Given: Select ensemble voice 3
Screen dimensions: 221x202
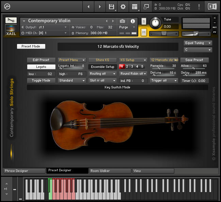Looking at the screenshot, I should (x=132, y=67).
